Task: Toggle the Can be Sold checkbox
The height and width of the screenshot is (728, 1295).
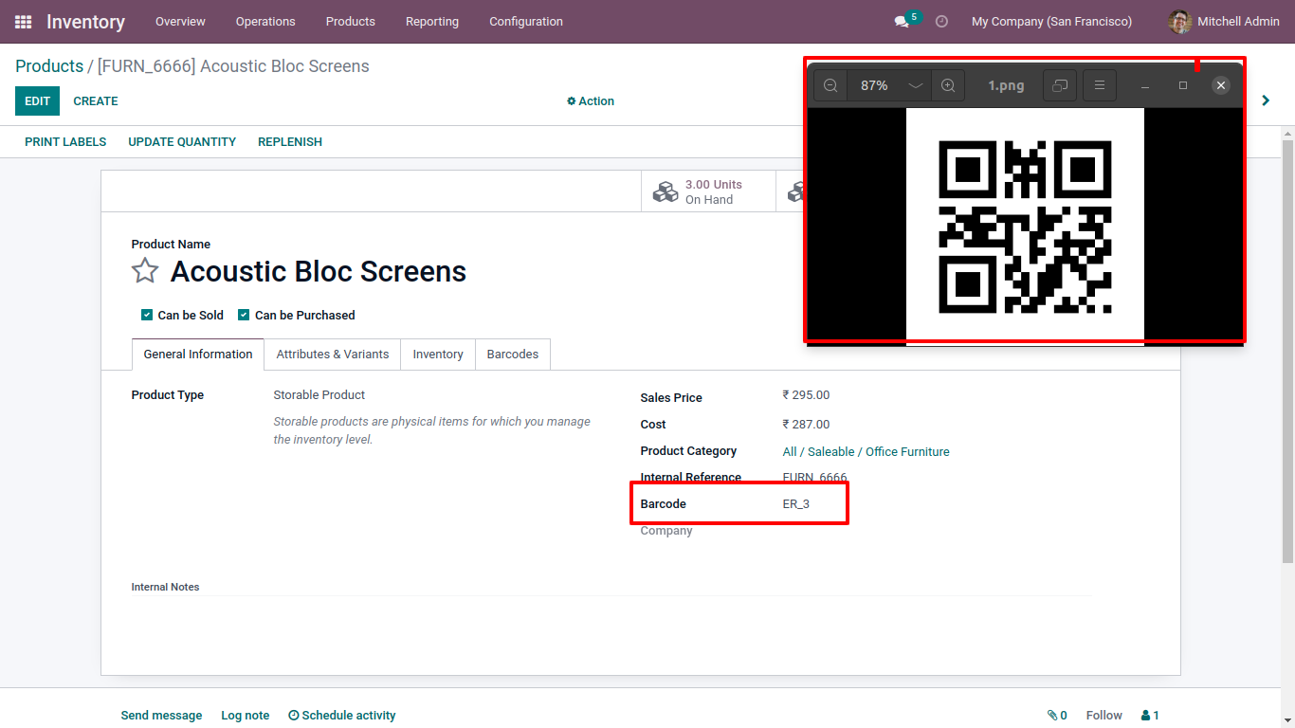Action: coord(147,315)
